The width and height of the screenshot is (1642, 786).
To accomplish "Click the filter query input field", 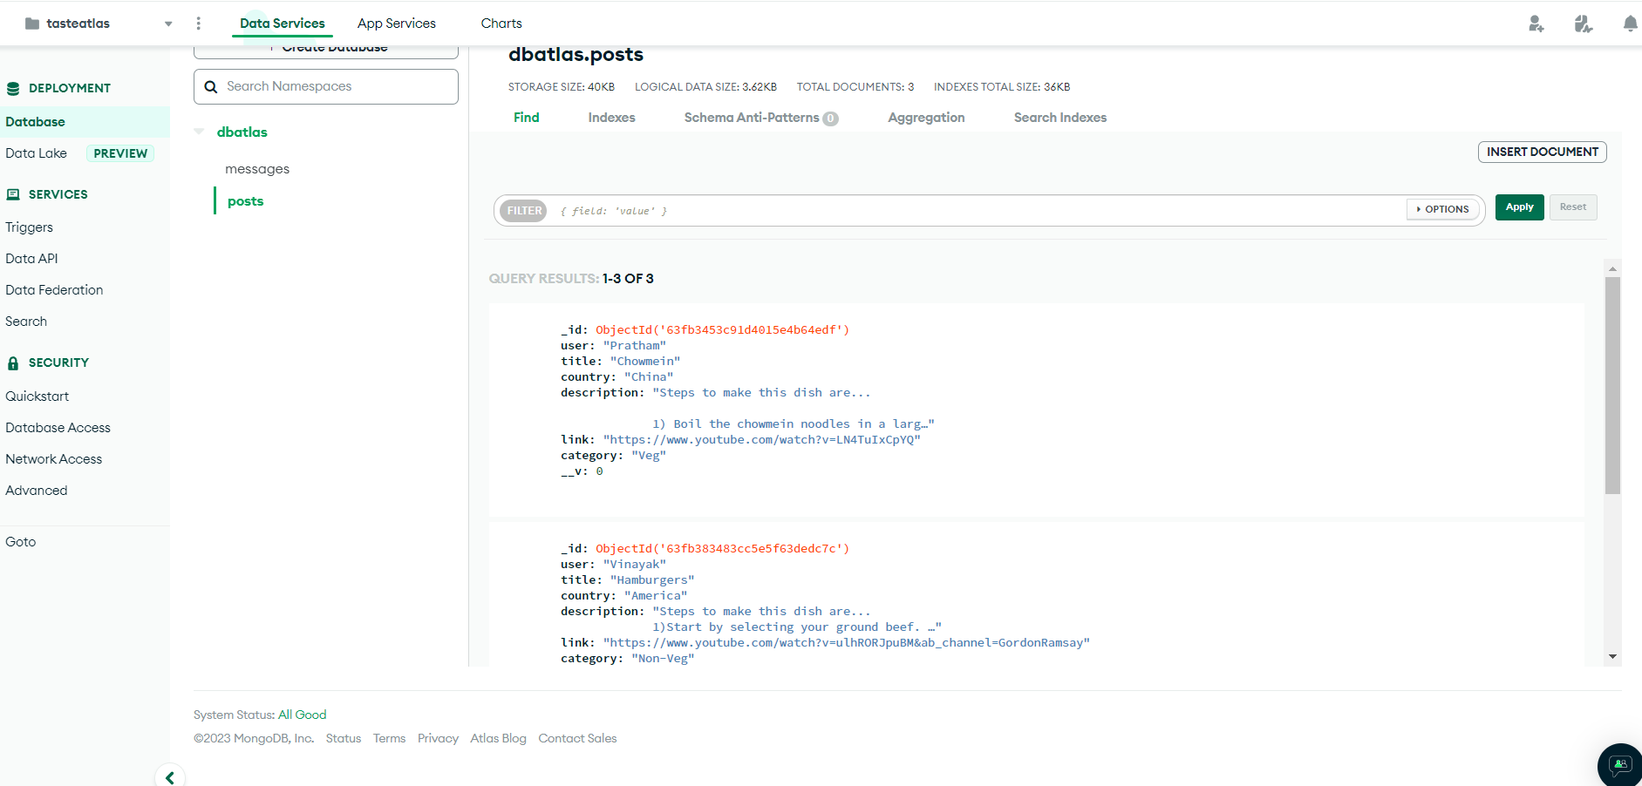I will (977, 211).
